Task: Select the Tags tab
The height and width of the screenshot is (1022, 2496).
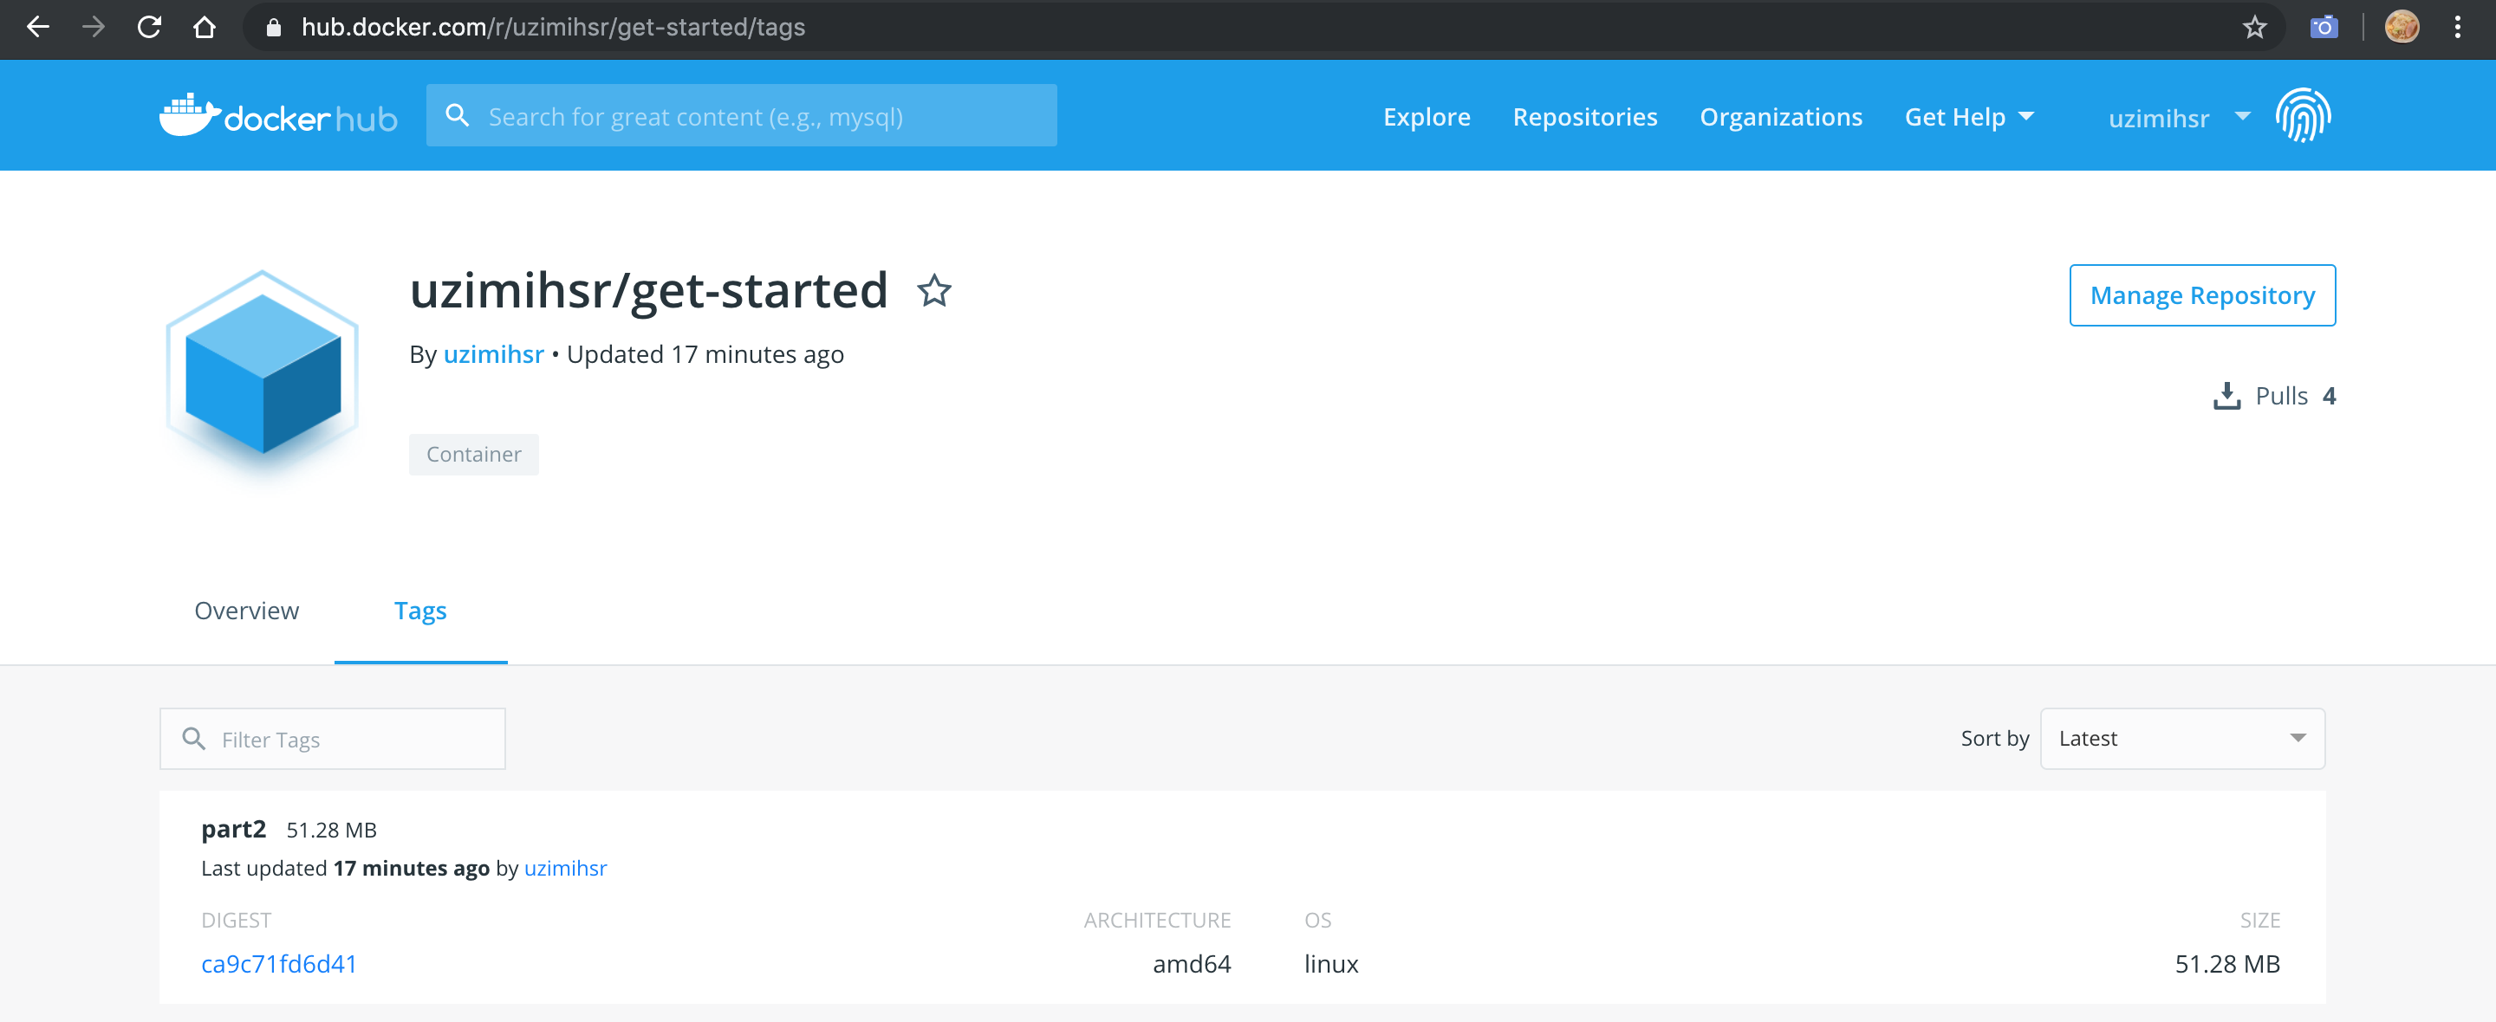Action: point(420,612)
